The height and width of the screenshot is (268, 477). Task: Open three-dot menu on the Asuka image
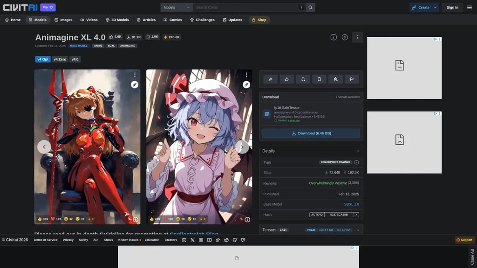(135, 75)
